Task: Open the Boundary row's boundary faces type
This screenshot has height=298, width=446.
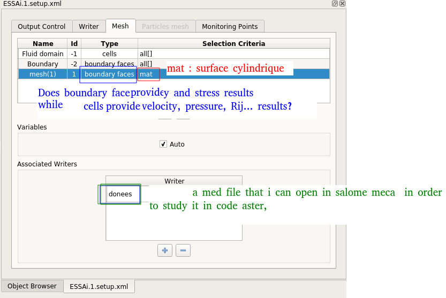Action: [x=109, y=64]
